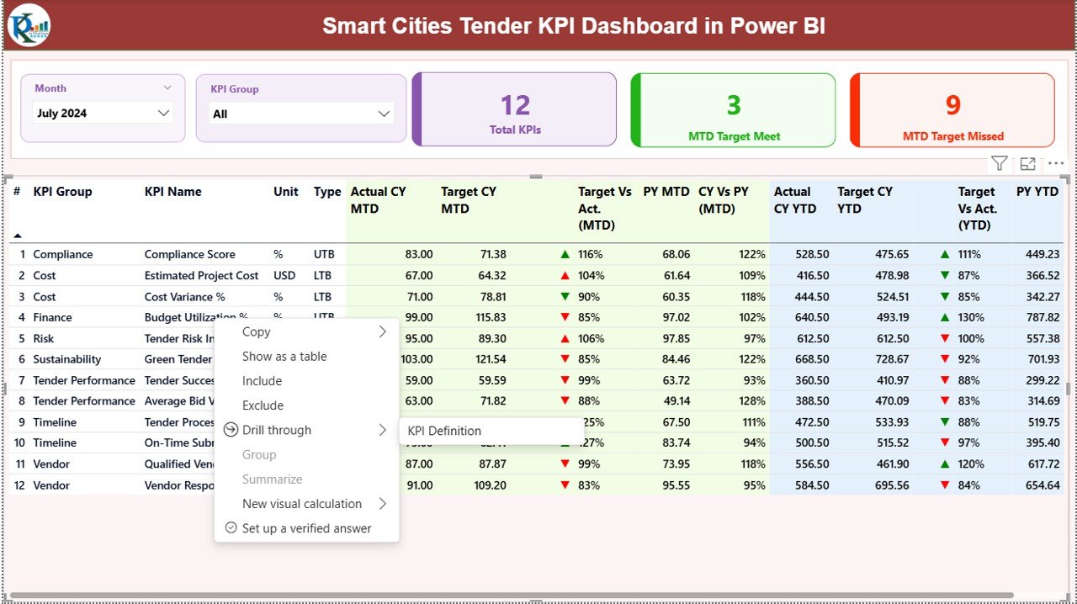The height and width of the screenshot is (604, 1077).
Task: Click the focus mode icon
Action: point(1027,164)
